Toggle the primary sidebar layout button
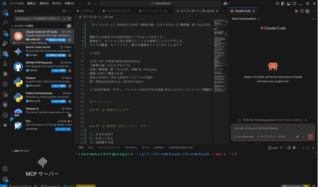 click(283, 3)
